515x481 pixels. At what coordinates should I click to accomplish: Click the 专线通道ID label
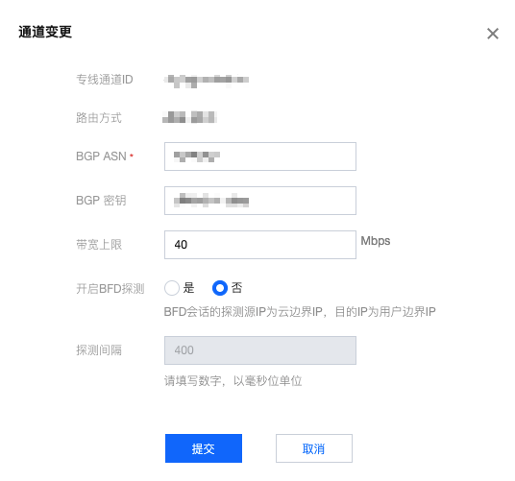[x=105, y=80]
